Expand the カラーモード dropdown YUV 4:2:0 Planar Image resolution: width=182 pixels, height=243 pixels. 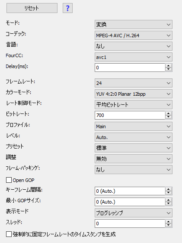[134, 94]
